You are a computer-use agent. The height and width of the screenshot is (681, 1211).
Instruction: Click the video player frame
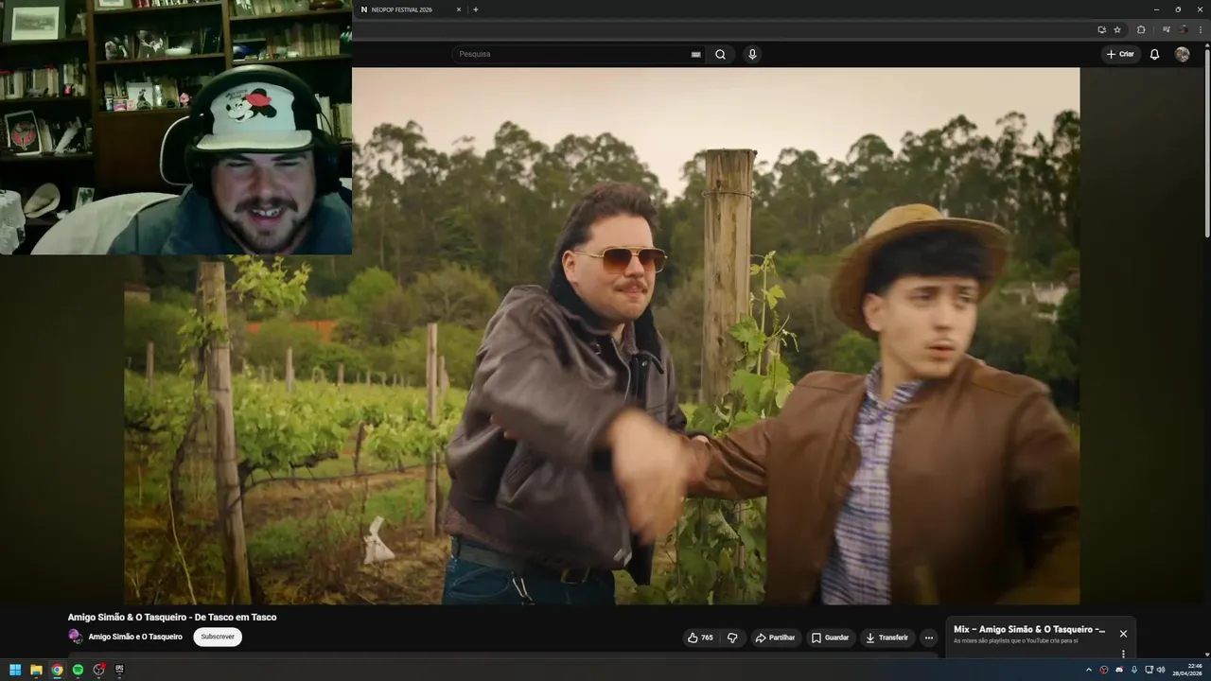click(602, 336)
